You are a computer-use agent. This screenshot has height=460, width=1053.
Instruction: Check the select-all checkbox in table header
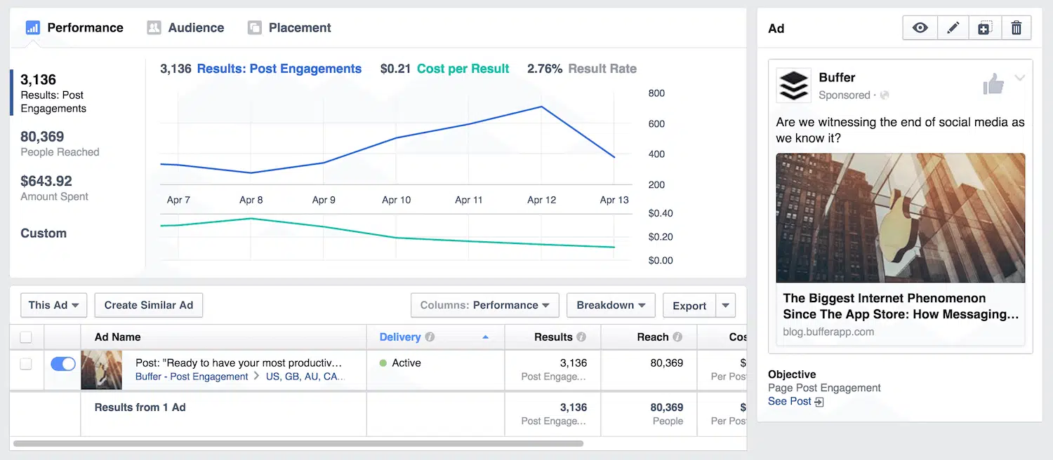26,337
